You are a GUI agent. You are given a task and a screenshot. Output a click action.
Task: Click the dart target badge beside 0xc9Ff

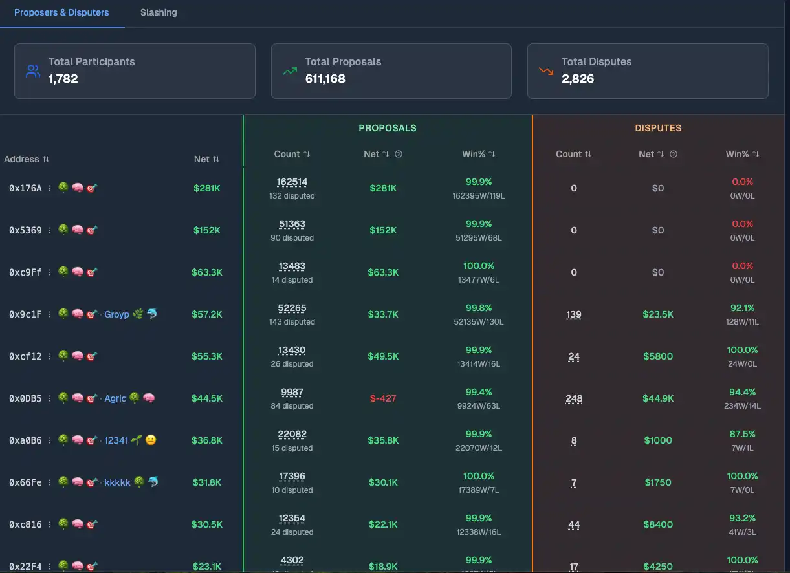point(93,272)
